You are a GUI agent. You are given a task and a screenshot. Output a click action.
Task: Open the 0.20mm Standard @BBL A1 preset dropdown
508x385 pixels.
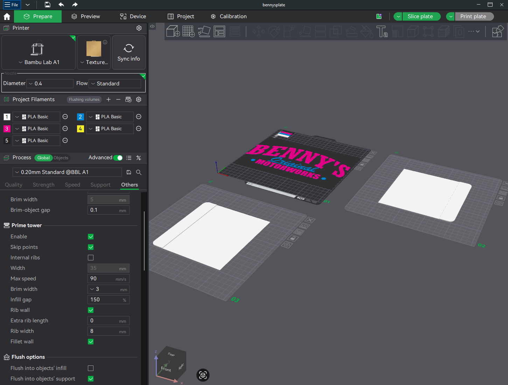coord(67,172)
